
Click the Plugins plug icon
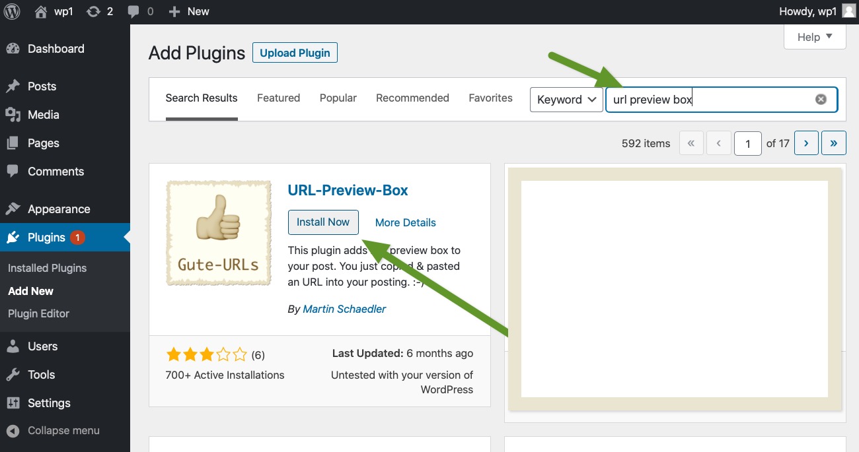click(13, 238)
